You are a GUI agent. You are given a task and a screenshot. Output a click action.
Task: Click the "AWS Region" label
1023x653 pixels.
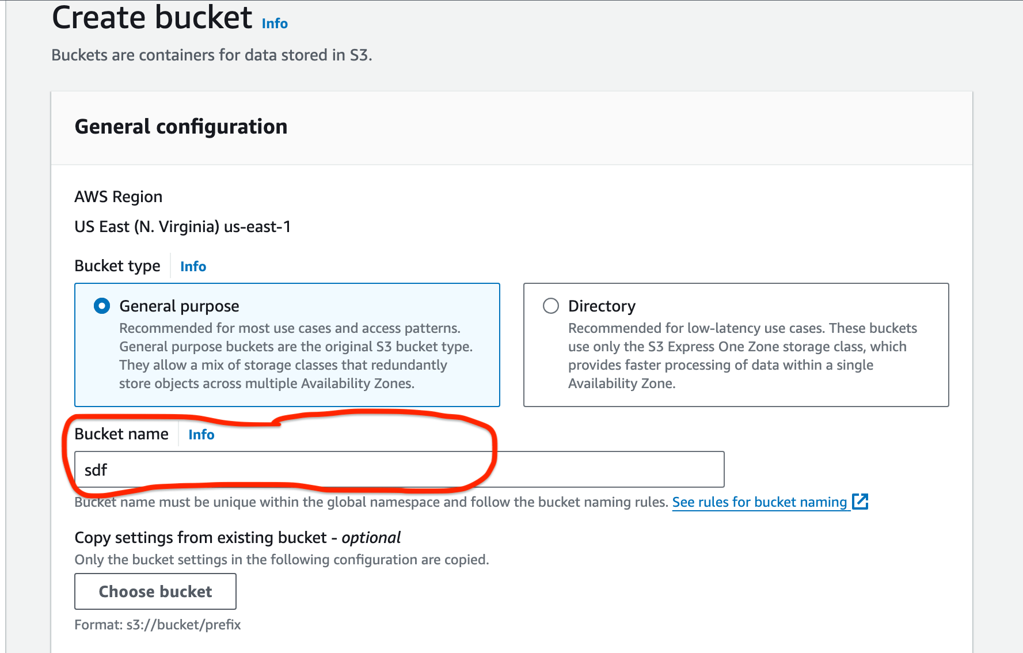pyautogui.click(x=119, y=197)
